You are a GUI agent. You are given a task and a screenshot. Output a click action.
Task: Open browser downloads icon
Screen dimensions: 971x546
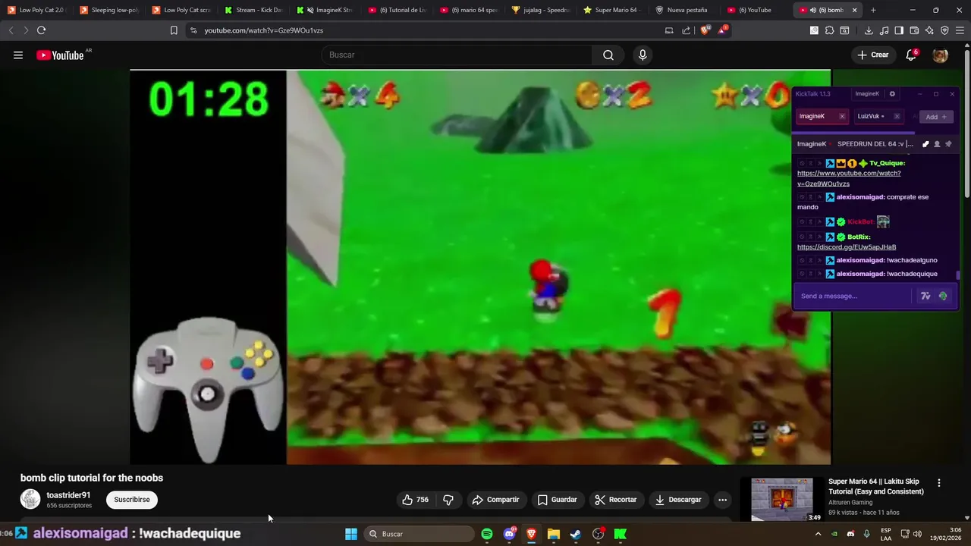tap(869, 30)
